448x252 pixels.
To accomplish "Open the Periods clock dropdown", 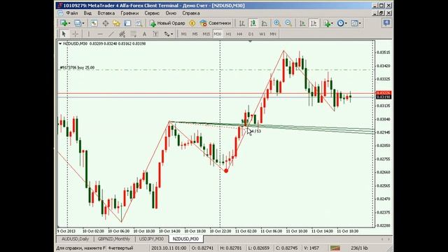I will pos(342,23).
